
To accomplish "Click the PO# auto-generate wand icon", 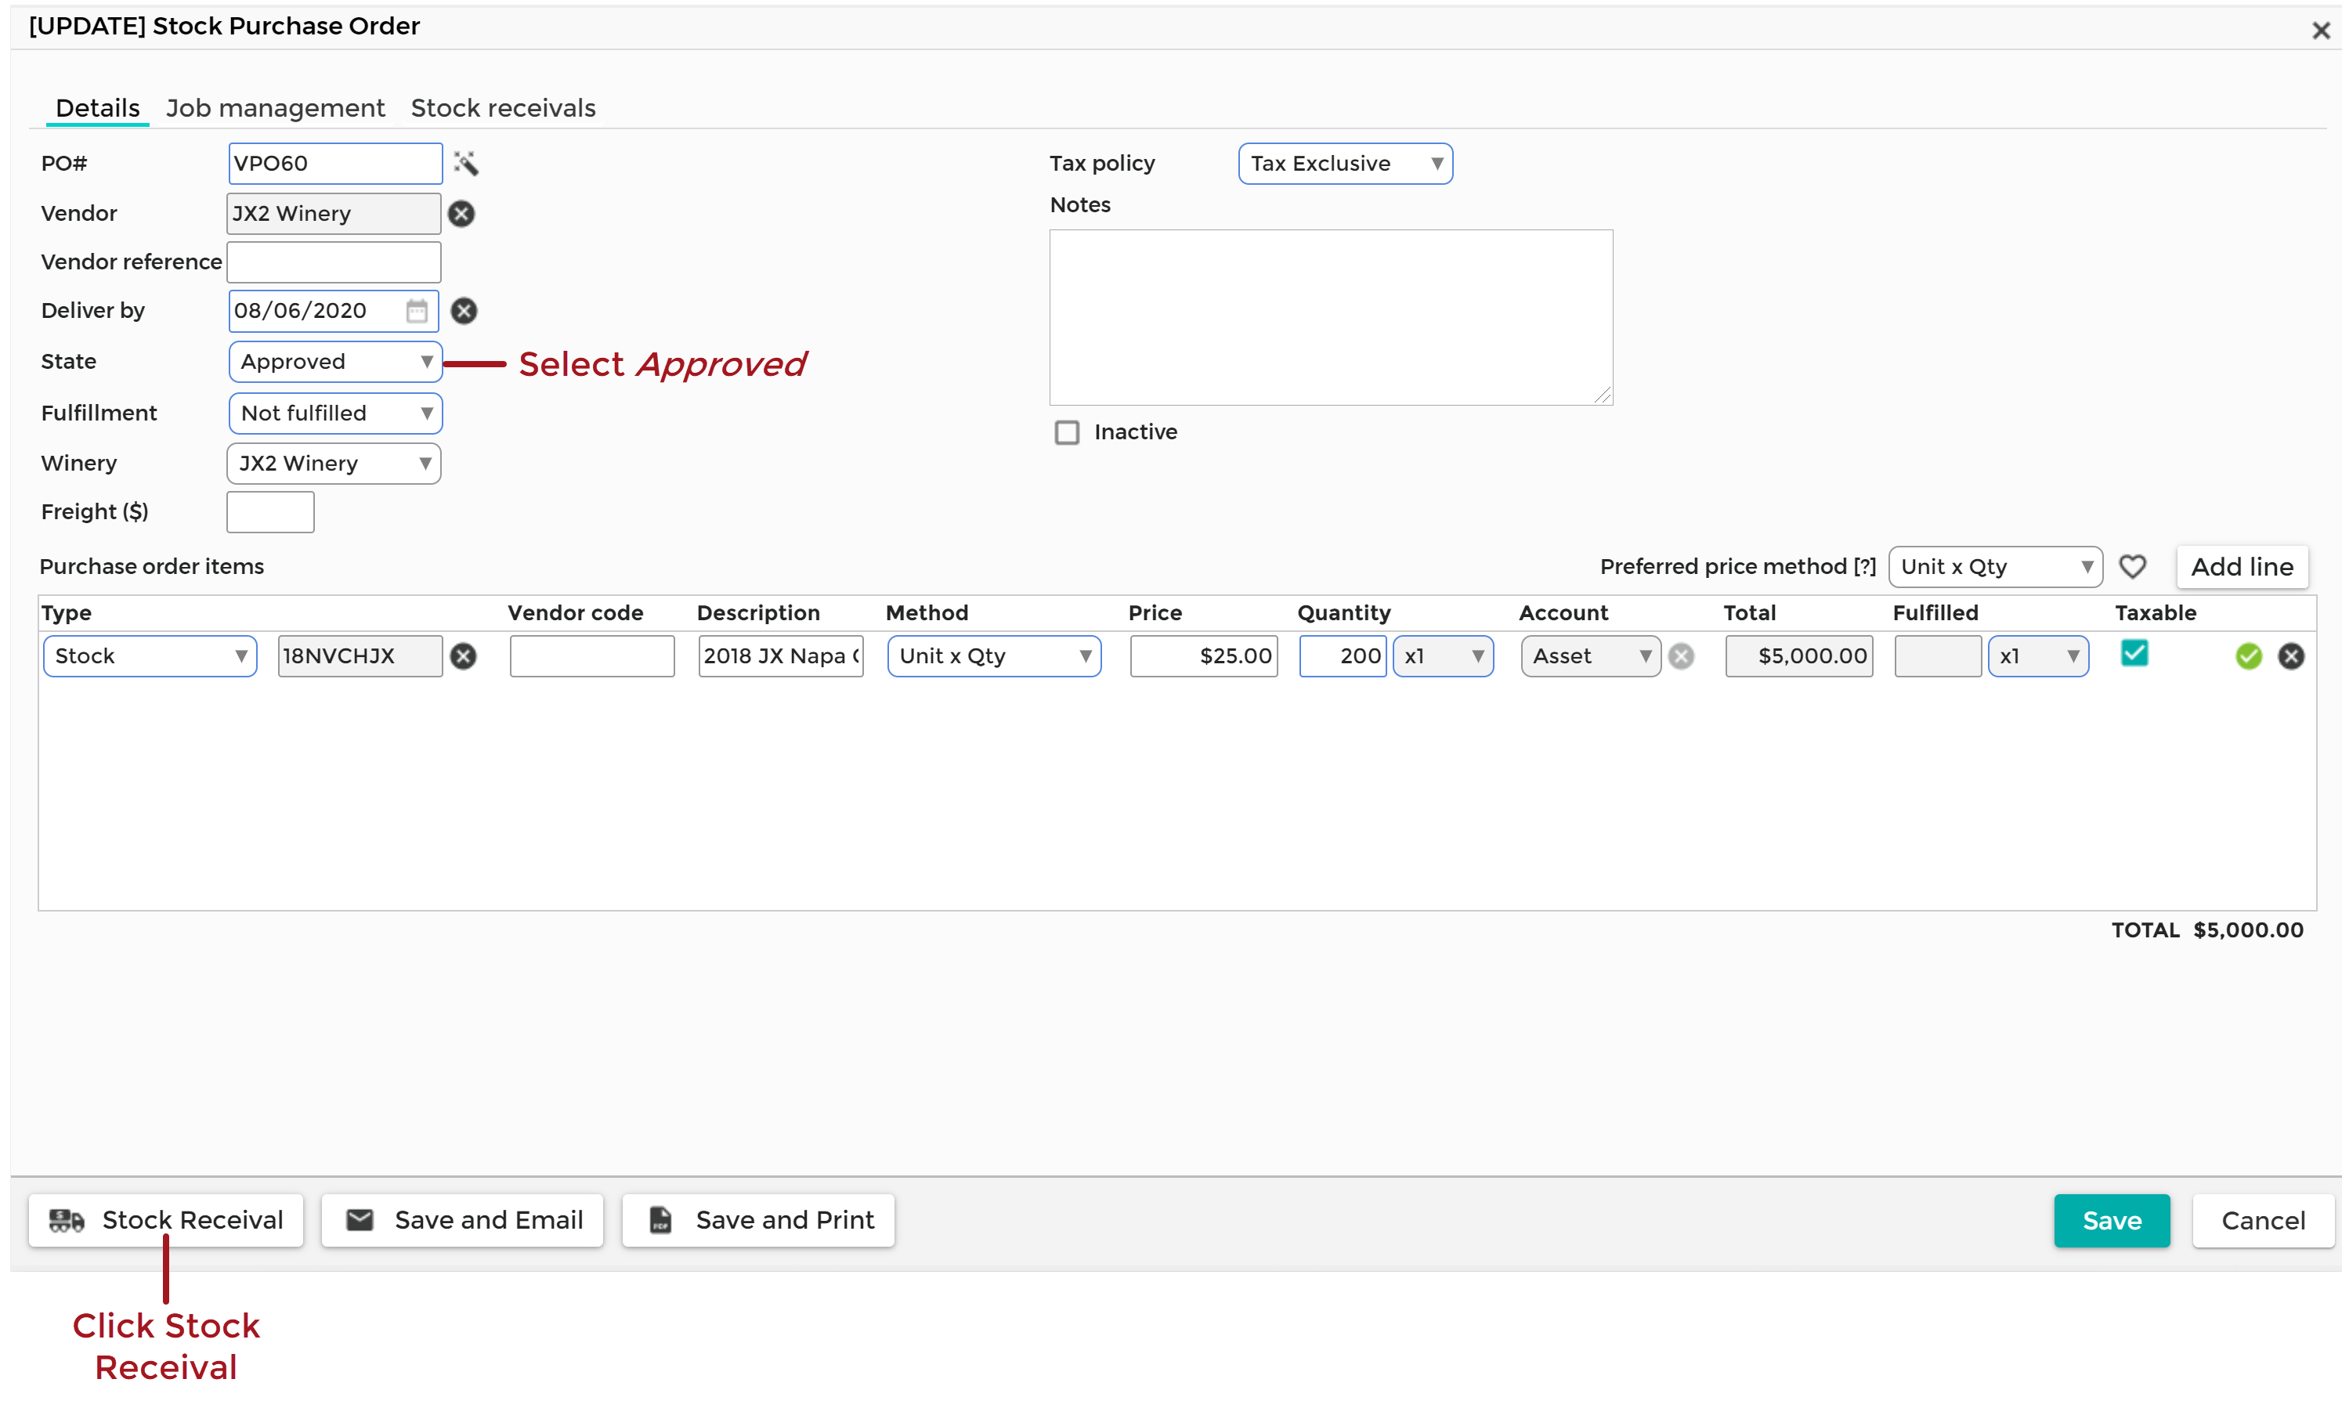I will click(x=465, y=163).
